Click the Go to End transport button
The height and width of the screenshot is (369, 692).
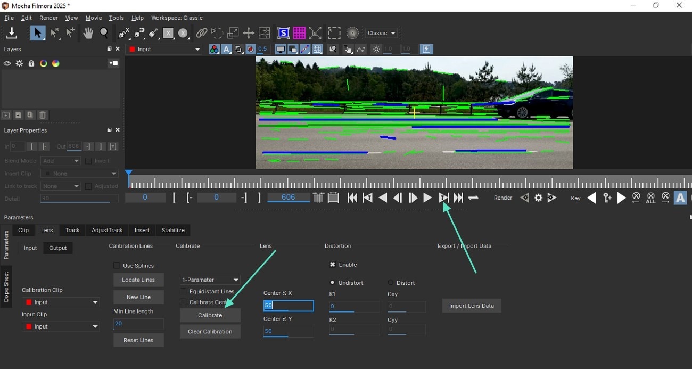pos(458,198)
